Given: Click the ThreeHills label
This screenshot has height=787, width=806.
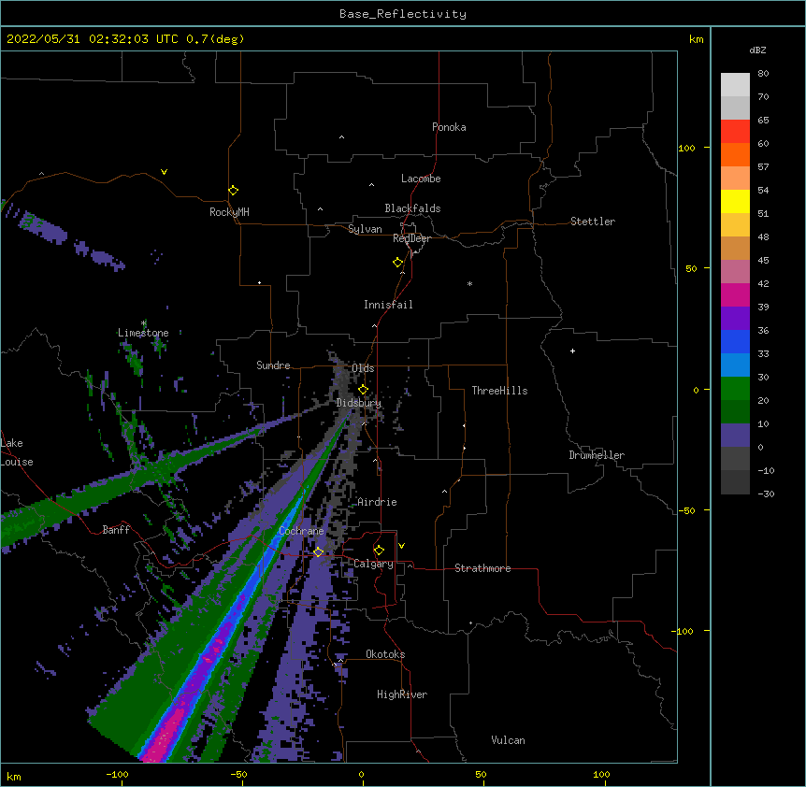Looking at the screenshot, I should (499, 391).
